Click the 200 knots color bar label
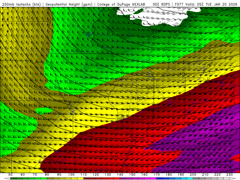 pos(193,175)
